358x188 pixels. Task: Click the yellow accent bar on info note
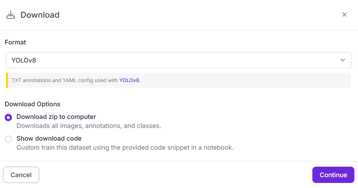[7, 80]
